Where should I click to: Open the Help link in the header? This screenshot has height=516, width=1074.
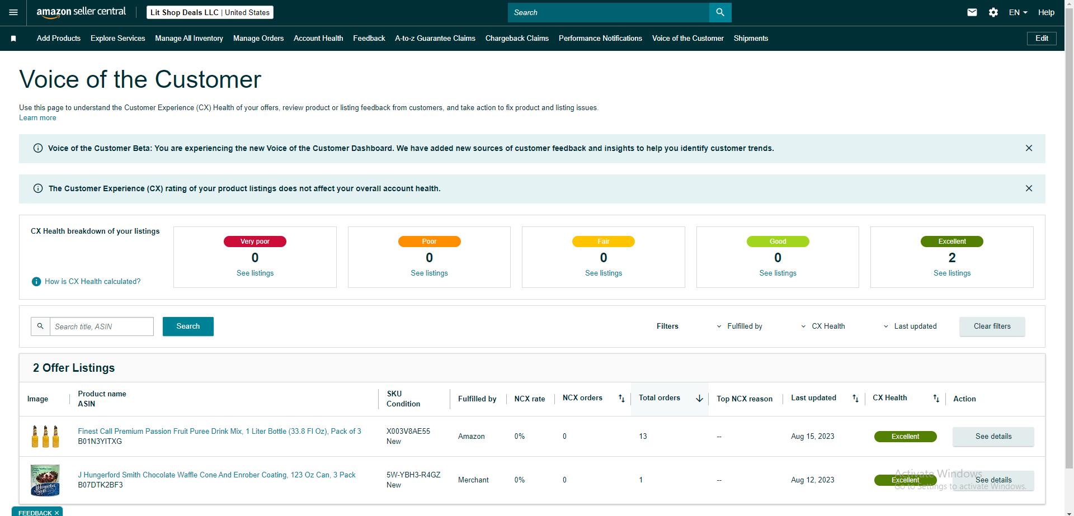(1046, 12)
